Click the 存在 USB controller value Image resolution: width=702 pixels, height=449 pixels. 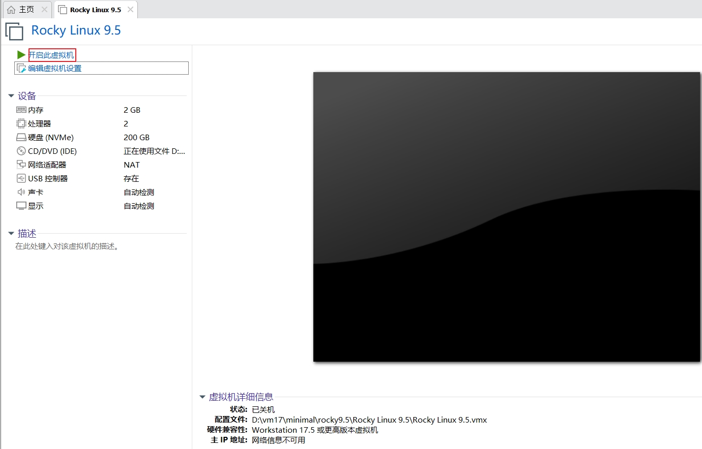[x=131, y=178]
